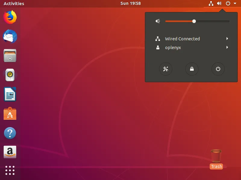Open system Settings from the menu
241x180 pixels.
tap(166, 69)
